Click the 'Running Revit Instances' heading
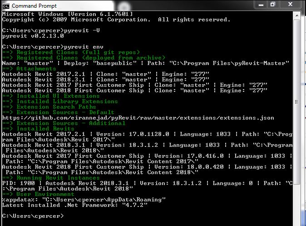Viewport: 306px width, 226px height. coord(51,178)
